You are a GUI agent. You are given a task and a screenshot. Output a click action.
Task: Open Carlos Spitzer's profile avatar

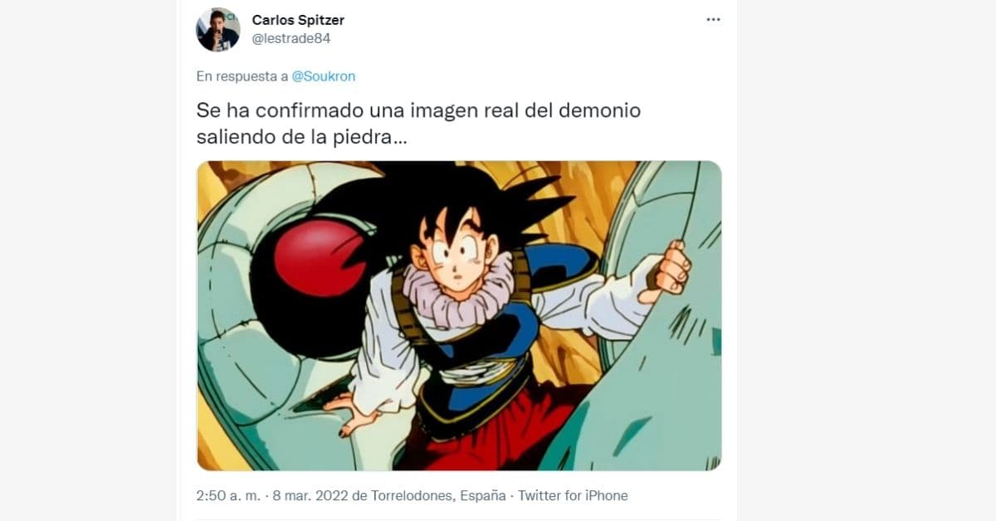[217, 30]
